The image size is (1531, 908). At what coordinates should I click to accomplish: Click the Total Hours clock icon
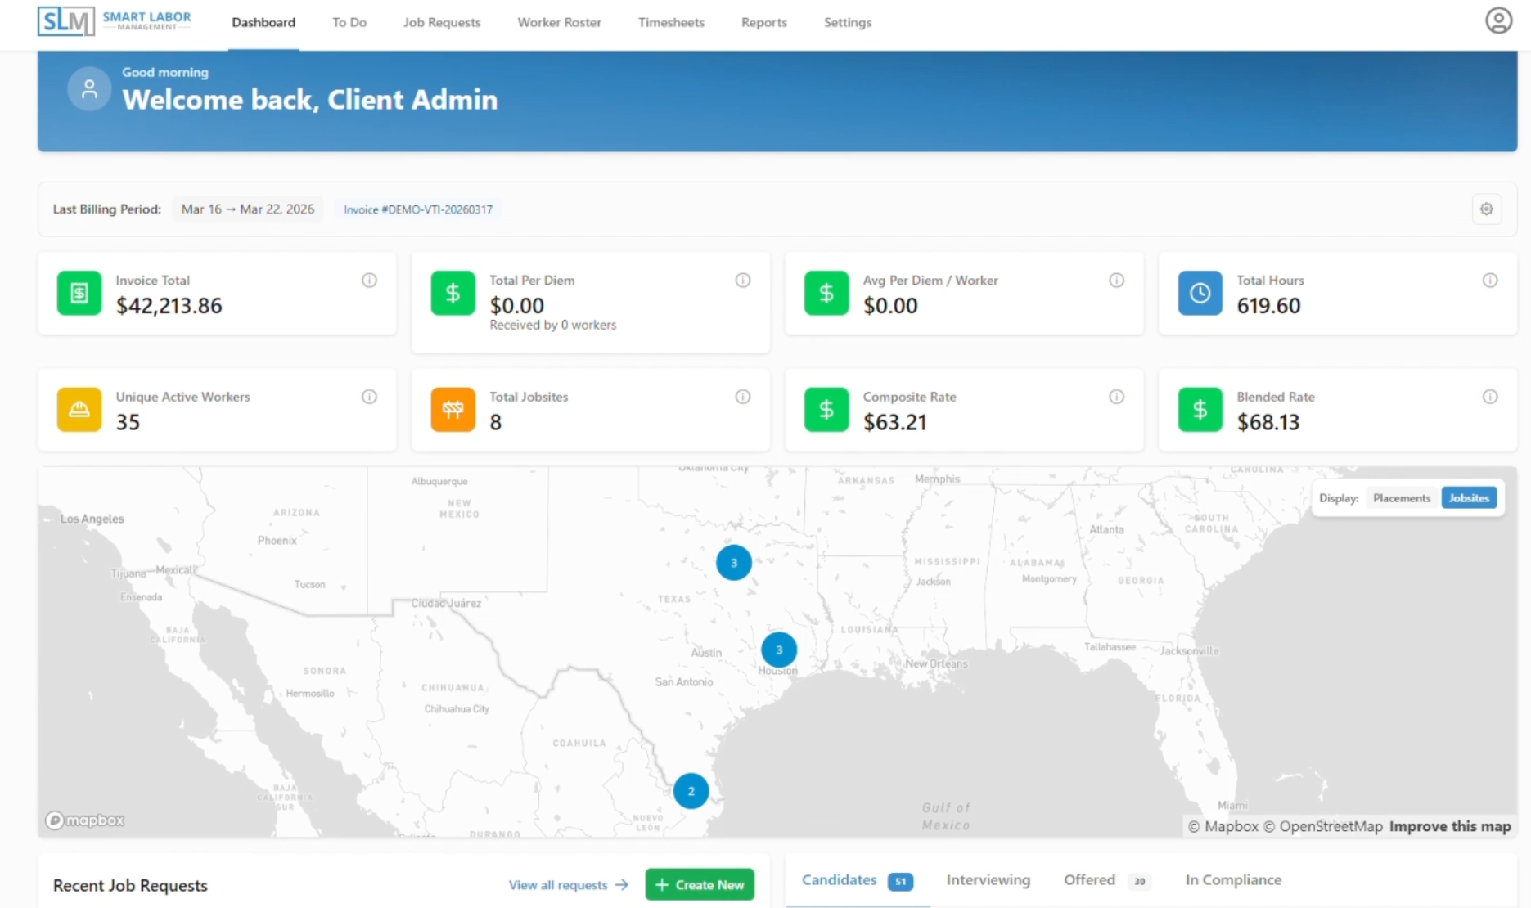pyautogui.click(x=1200, y=293)
